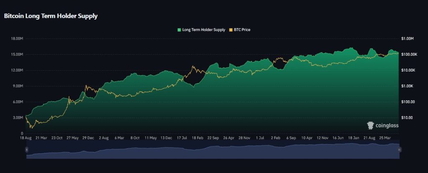Click the 25 Mar date label

(x=384, y=137)
